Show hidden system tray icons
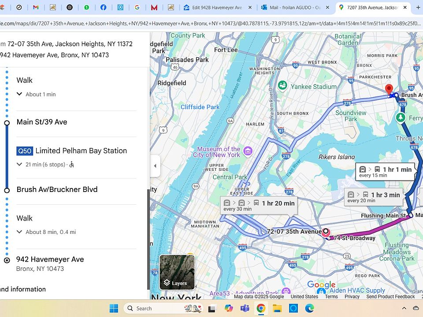Image resolution: width=423 pixels, height=317 pixels. coord(404,308)
